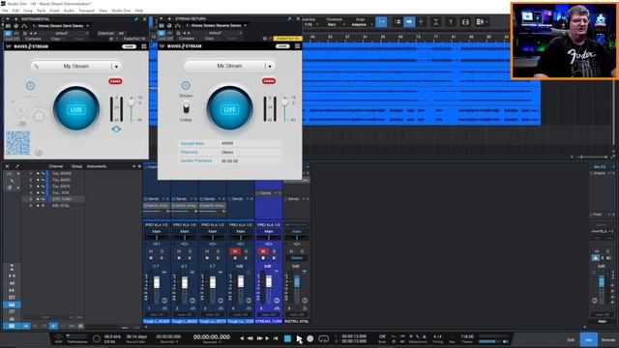
Task: Click red Leave button in STREAM RETURN plugin
Action: [269, 81]
